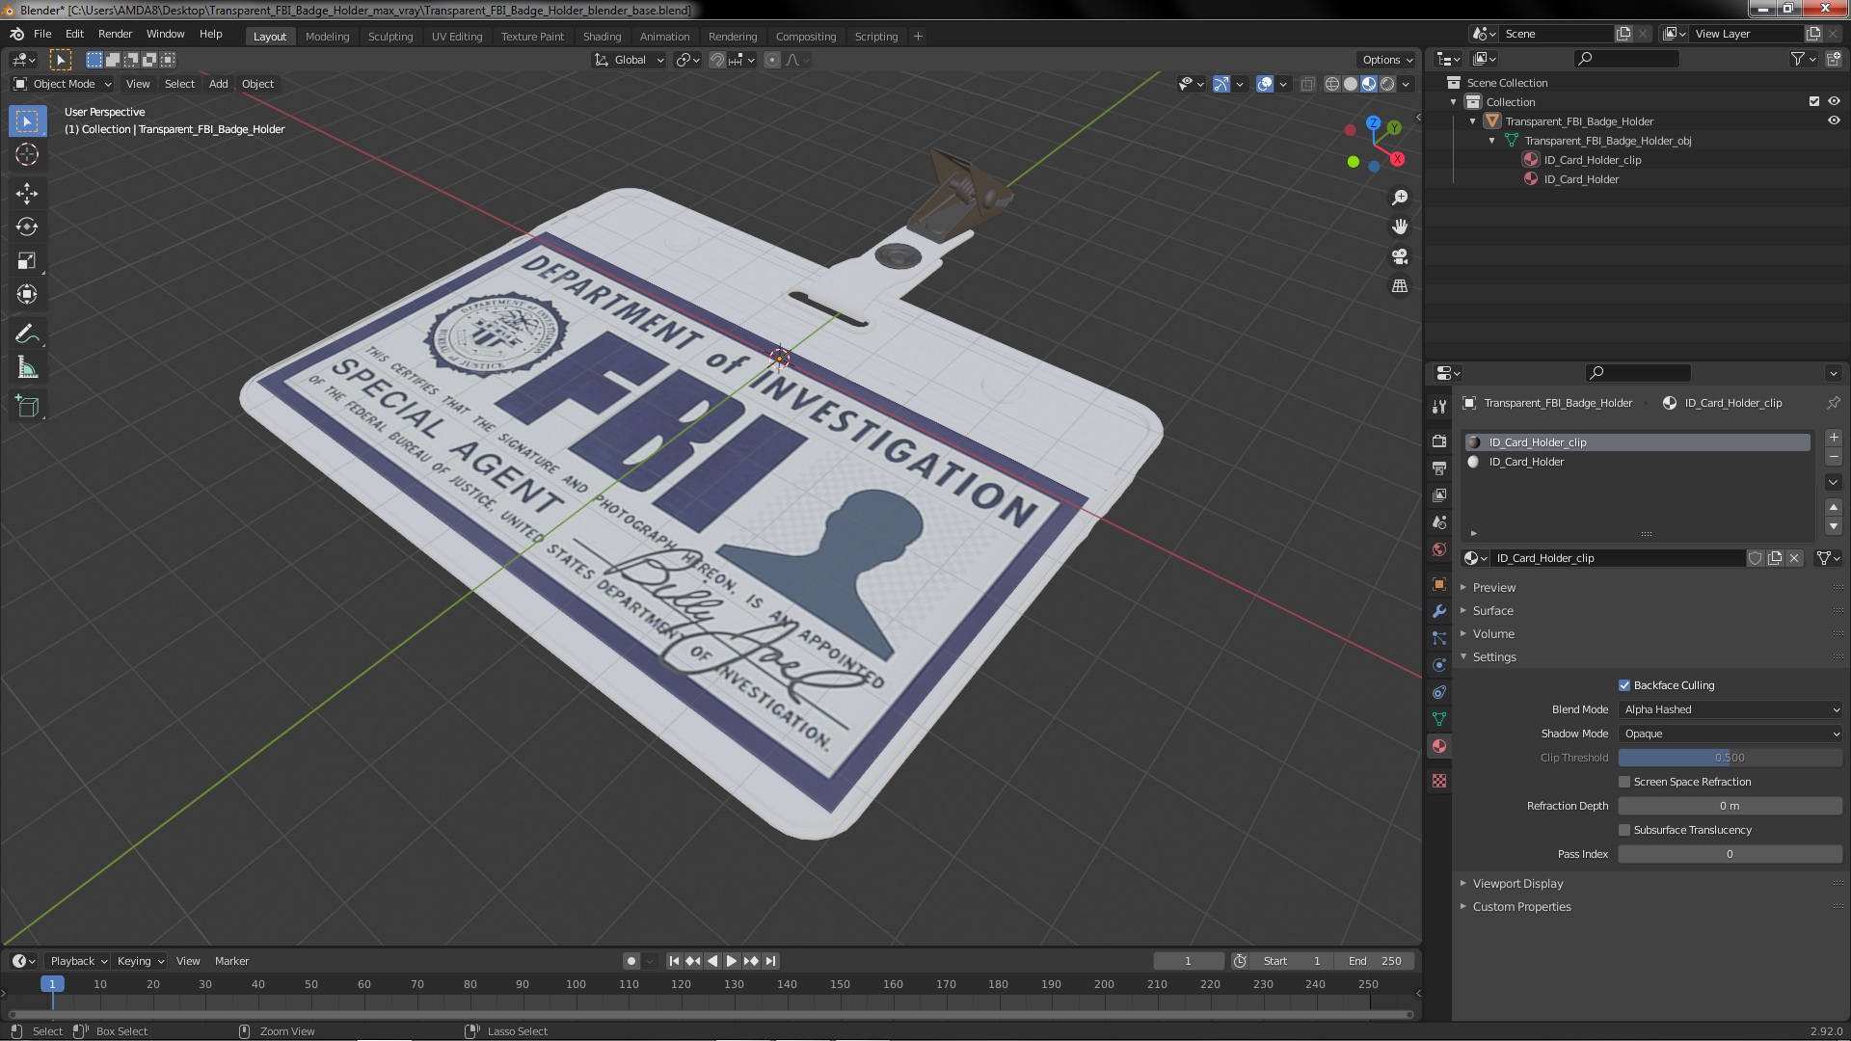Open the World properties tab
The image size is (1851, 1041).
(x=1439, y=549)
